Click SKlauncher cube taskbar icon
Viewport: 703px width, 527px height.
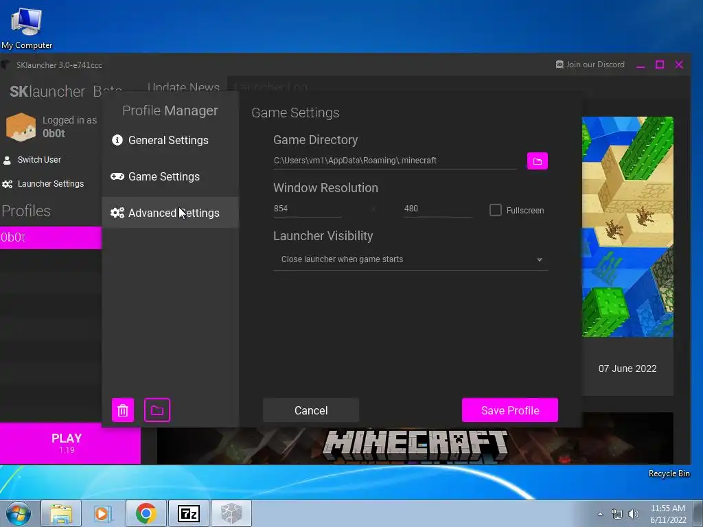231,513
